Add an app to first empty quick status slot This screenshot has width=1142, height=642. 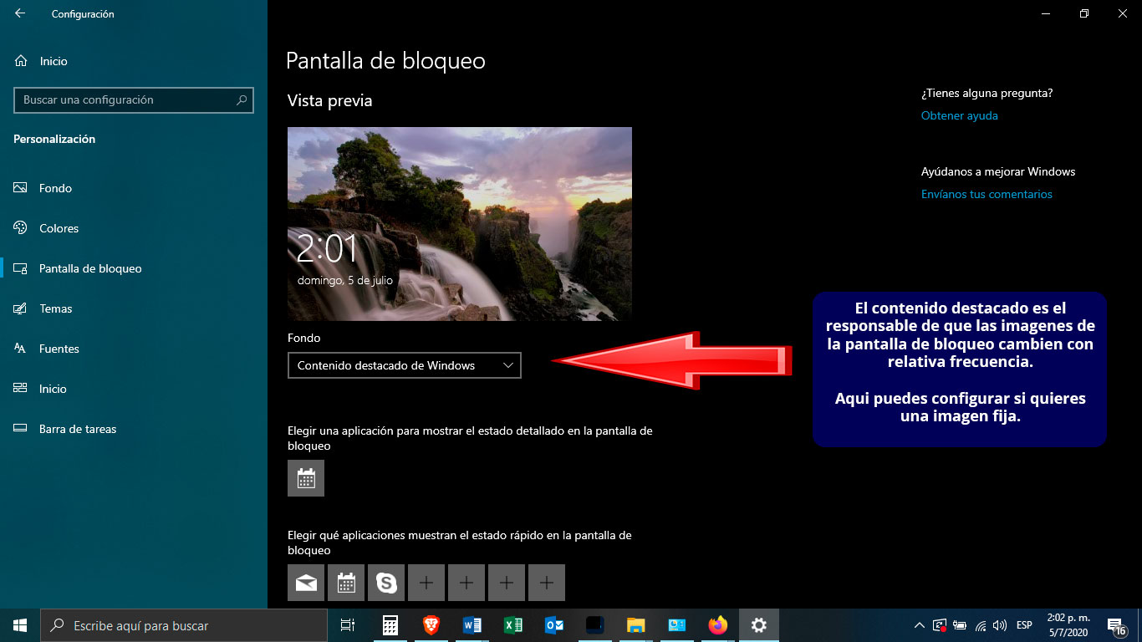click(426, 583)
